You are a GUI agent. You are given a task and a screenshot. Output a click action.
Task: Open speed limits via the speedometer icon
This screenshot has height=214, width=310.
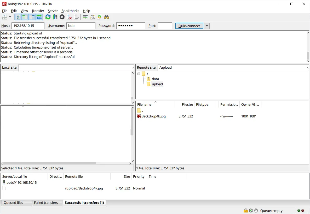(256, 211)
